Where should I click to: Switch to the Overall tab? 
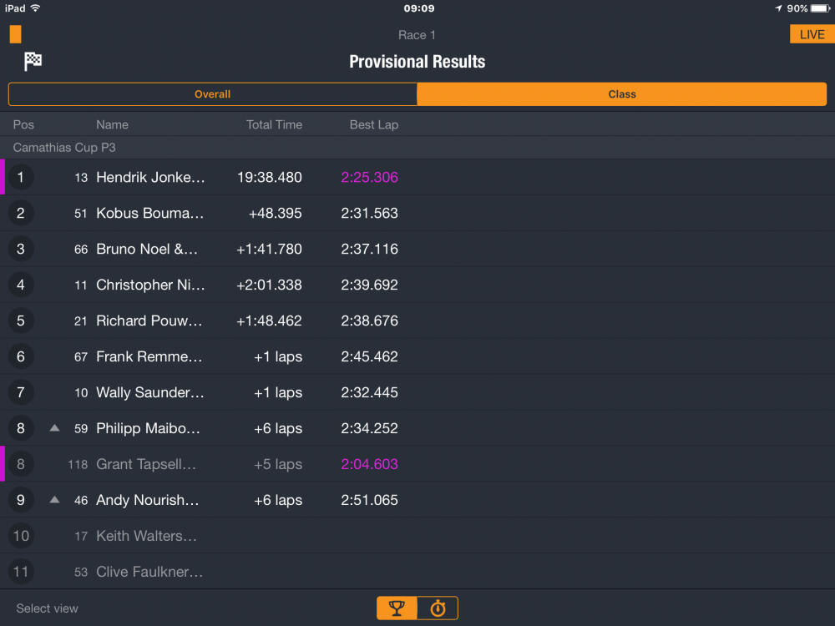click(212, 94)
